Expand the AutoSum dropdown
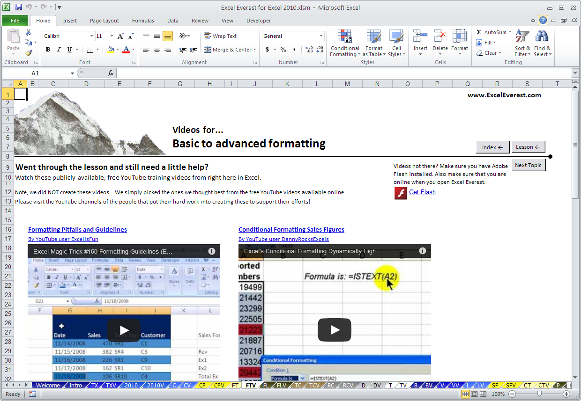Screen dimensions: 581x401 click(510, 32)
